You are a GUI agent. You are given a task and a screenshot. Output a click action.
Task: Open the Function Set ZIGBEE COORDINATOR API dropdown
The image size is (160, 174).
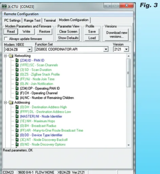pos(106,49)
